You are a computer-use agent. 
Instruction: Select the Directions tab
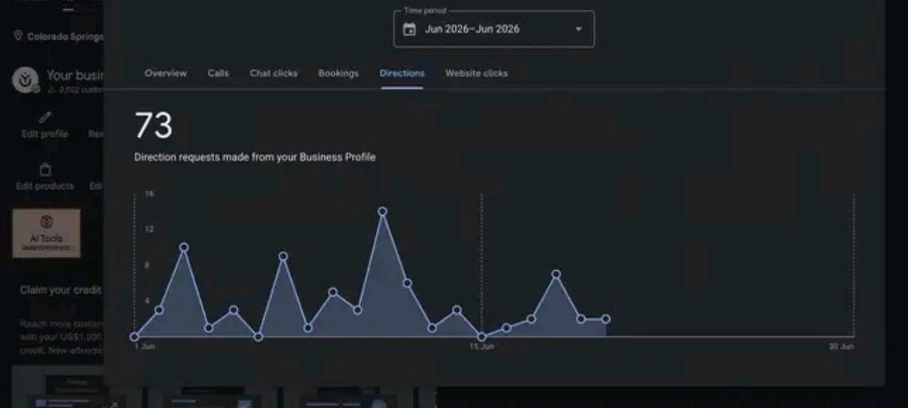coord(402,73)
